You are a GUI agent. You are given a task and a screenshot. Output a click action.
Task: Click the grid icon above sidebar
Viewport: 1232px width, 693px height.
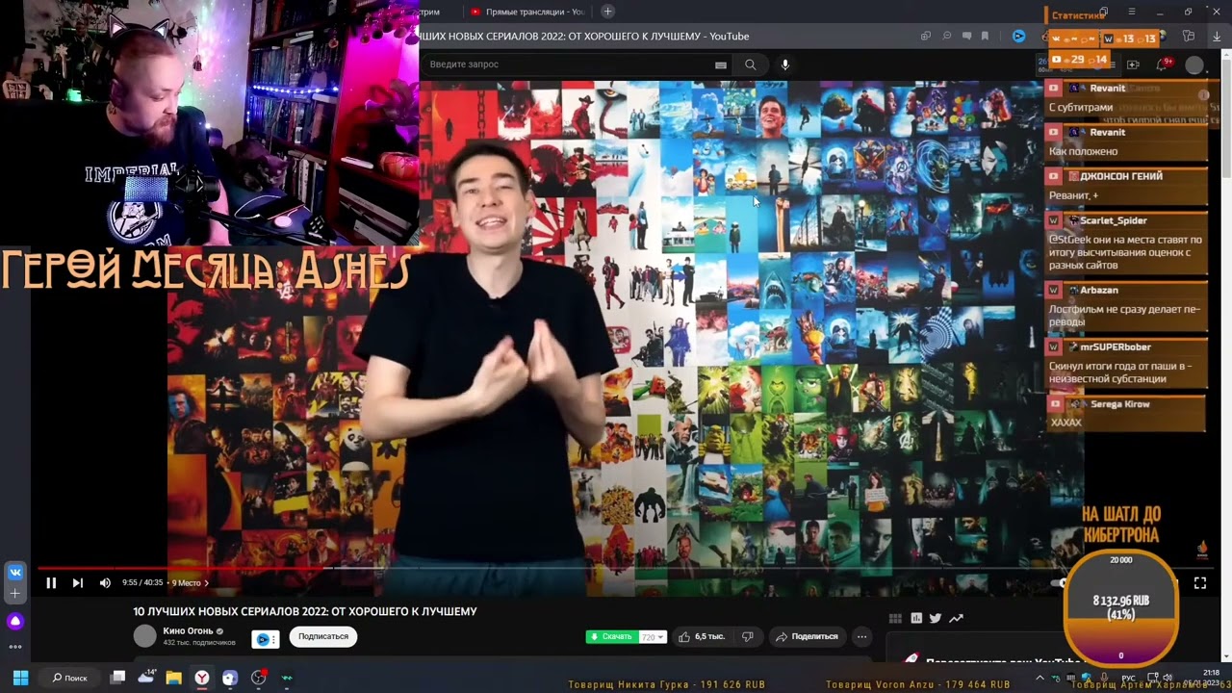(x=895, y=619)
